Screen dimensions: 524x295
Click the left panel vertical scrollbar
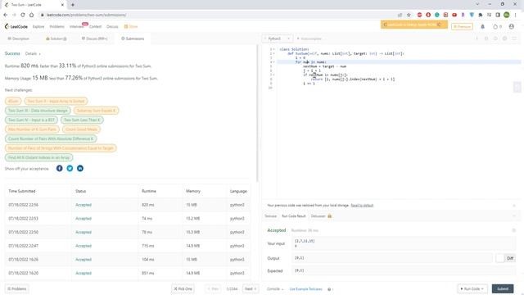(x=257, y=114)
